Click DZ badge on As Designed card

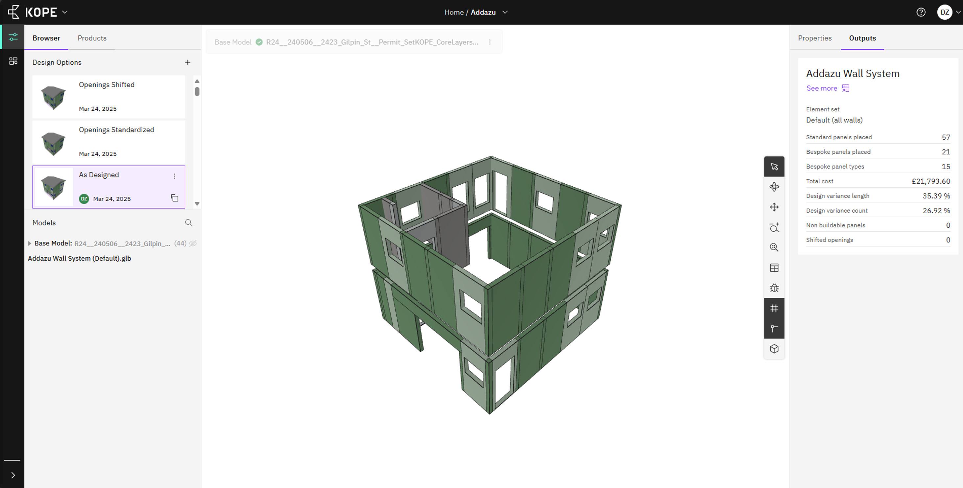pos(84,199)
